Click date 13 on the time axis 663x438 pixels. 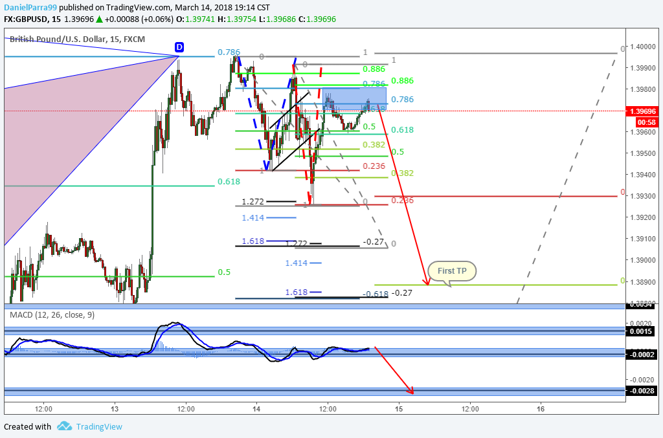[115, 408]
